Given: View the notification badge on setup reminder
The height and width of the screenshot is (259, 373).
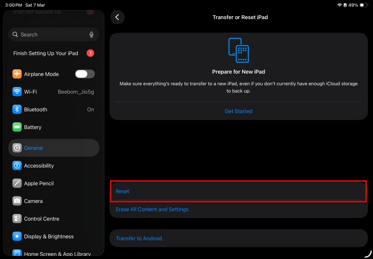Looking at the screenshot, I should pyautogui.click(x=90, y=53).
